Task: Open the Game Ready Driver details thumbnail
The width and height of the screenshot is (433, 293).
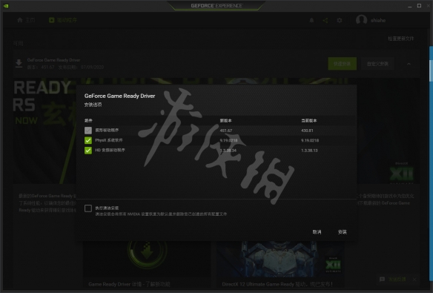Action: [x=147, y=259]
